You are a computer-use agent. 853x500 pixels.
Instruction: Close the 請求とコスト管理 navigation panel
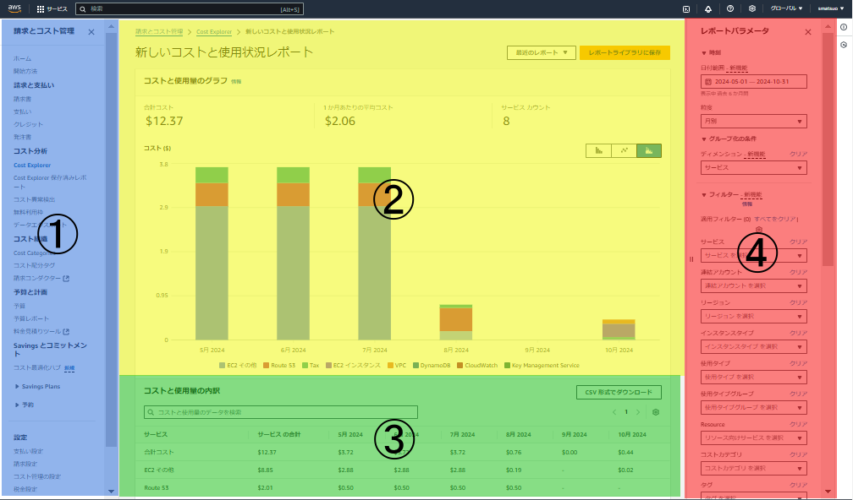point(91,32)
